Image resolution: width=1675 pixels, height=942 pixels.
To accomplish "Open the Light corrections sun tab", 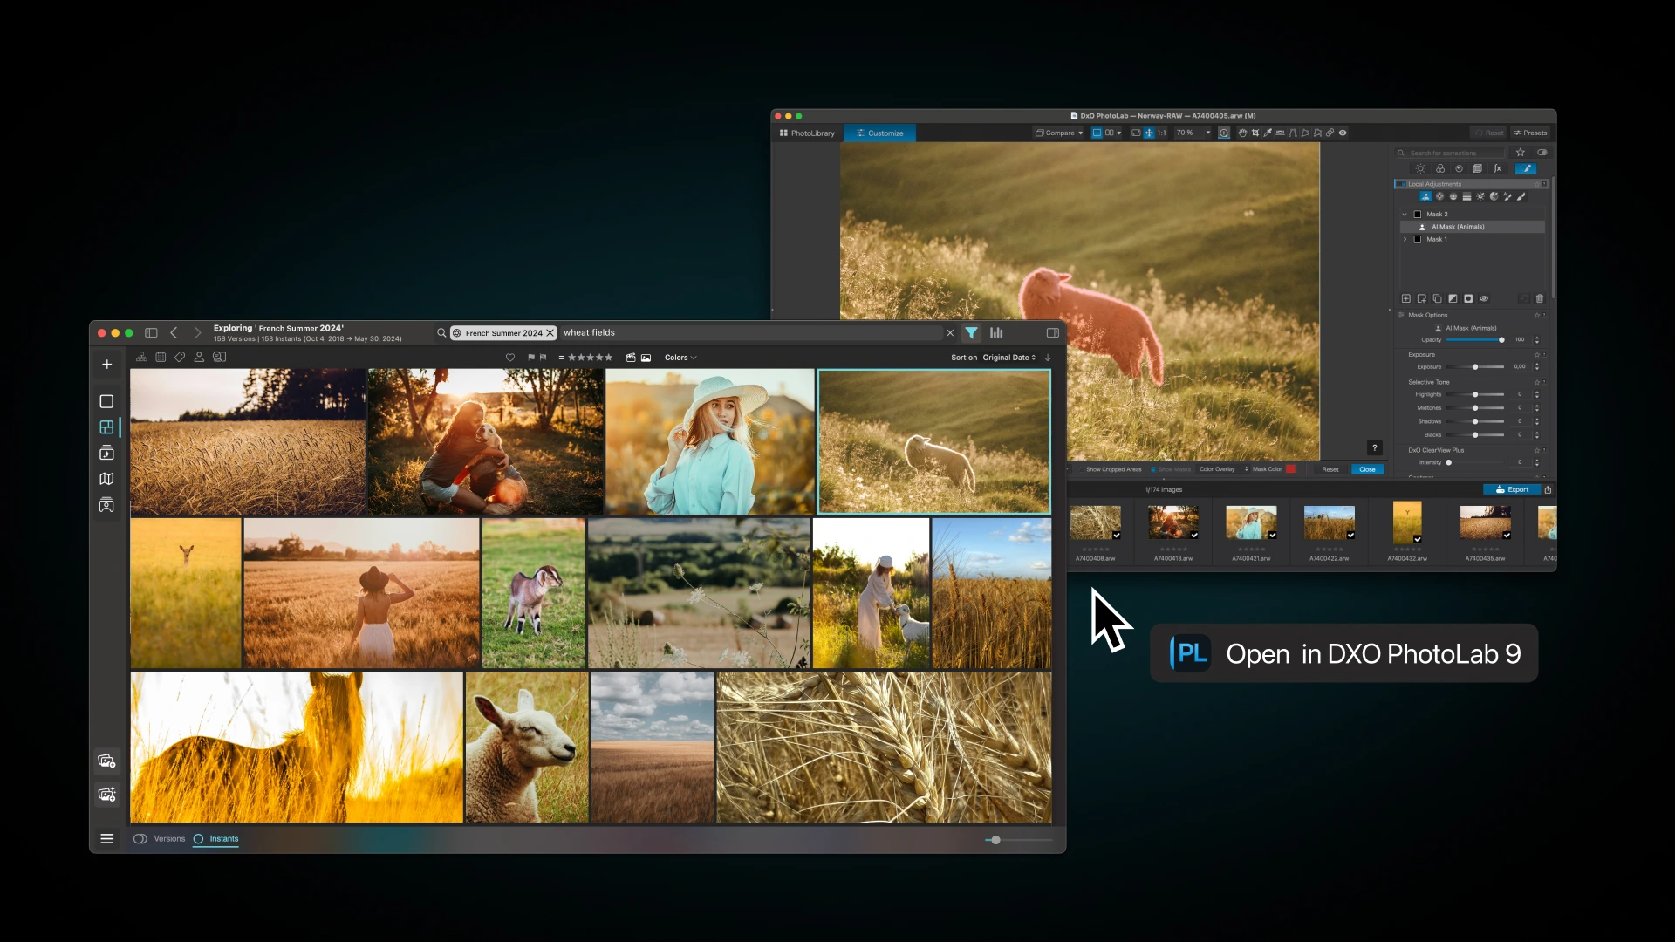I will [x=1420, y=168].
